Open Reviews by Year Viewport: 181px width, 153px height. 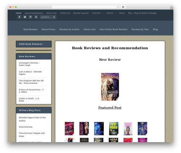click(140, 29)
